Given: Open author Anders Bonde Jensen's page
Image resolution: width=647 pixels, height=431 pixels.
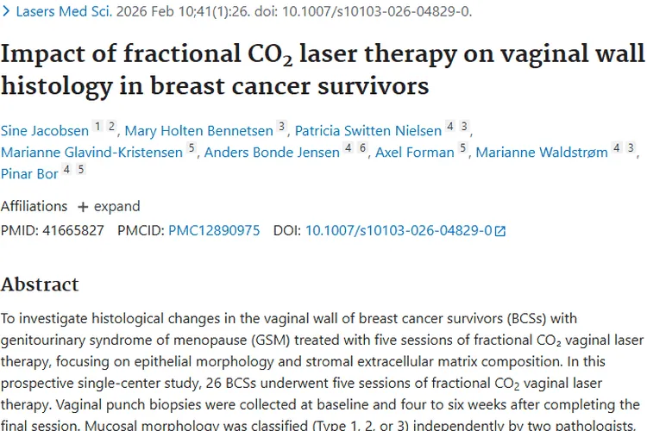Looking at the screenshot, I should click(x=273, y=153).
